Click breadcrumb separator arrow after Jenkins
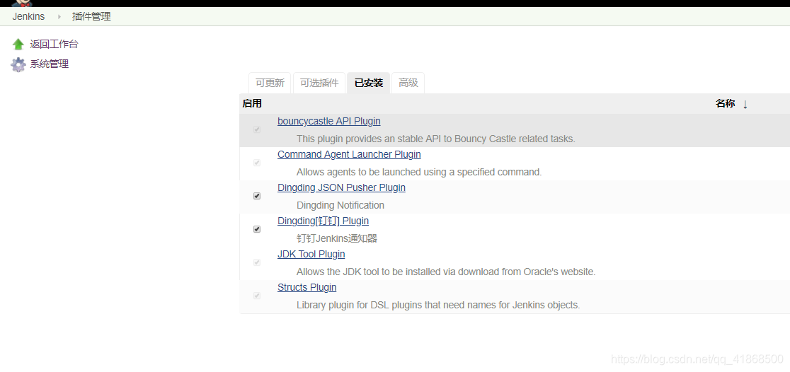Image resolution: width=790 pixels, height=372 pixels. pyautogui.click(x=59, y=16)
